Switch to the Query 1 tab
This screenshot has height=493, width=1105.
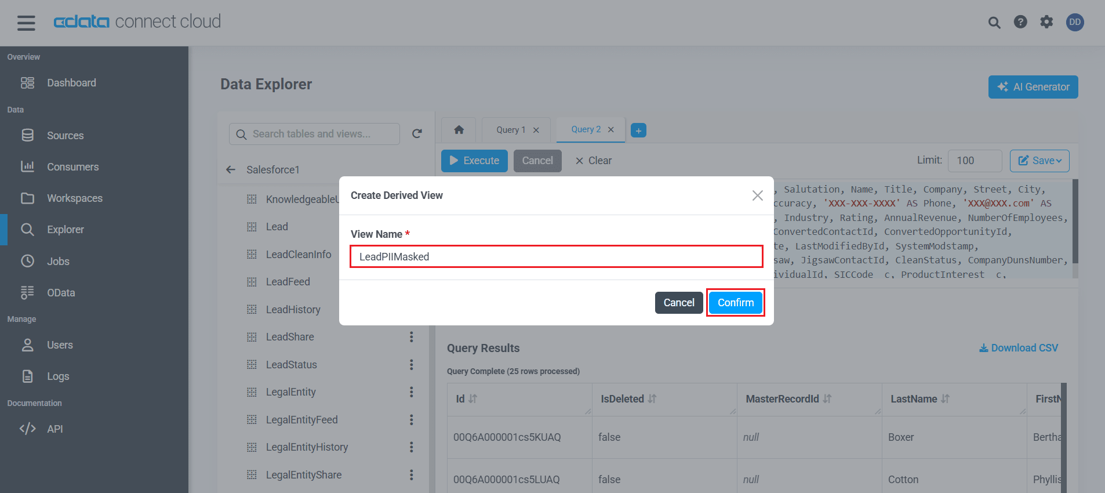(x=510, y=130)
